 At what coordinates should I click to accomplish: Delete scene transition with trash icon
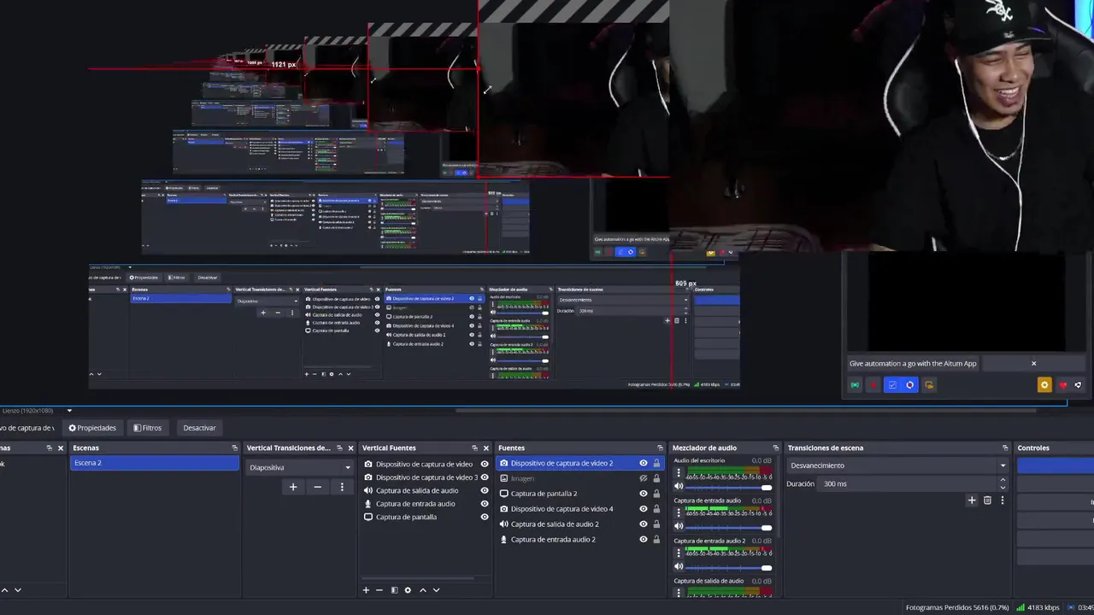tap(988, 501)
